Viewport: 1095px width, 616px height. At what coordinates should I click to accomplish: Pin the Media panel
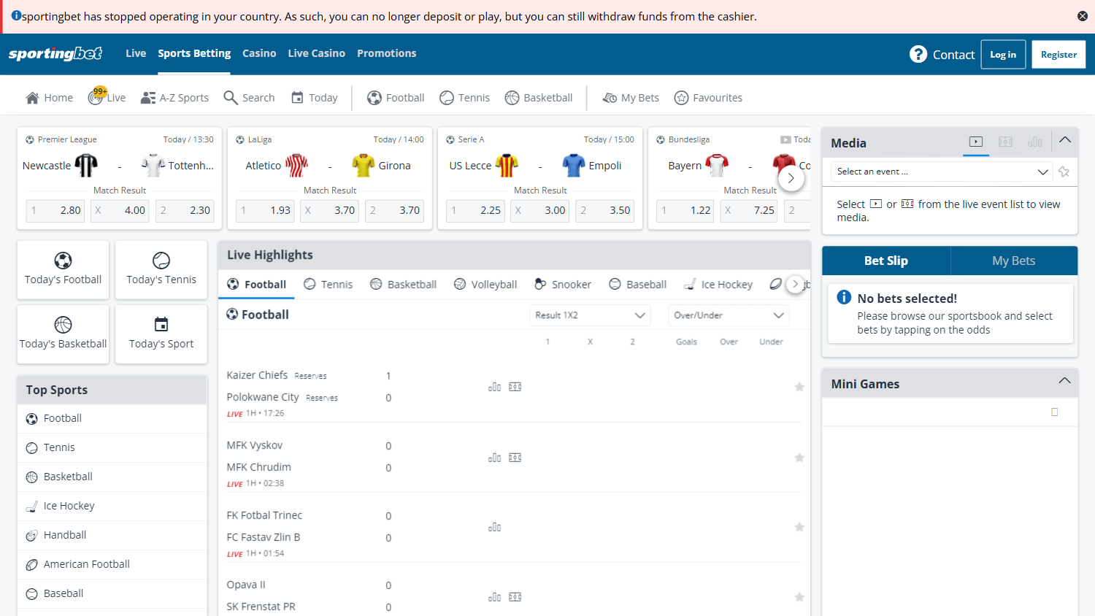(x=1064, y=172)
